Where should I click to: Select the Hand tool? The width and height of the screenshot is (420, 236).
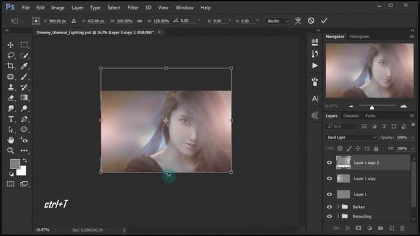tap(10, 140)
